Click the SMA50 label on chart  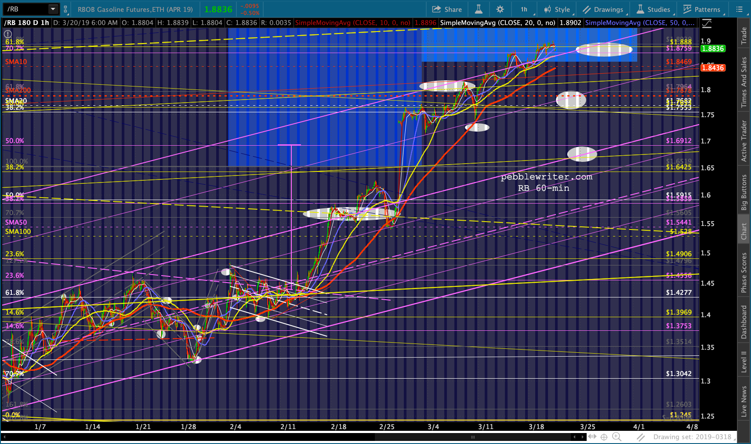tap(16, 222)
